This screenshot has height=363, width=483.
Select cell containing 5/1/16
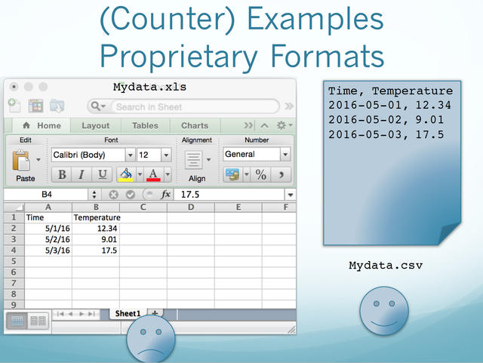[48, 229]
